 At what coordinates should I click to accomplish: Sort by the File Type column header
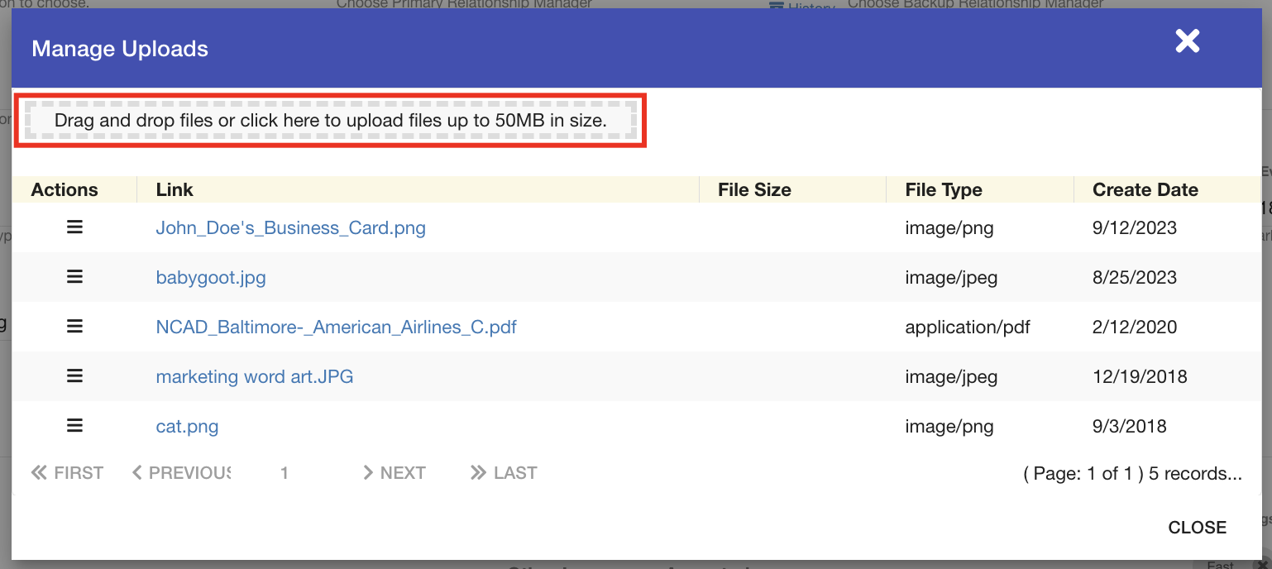point(944,189)
